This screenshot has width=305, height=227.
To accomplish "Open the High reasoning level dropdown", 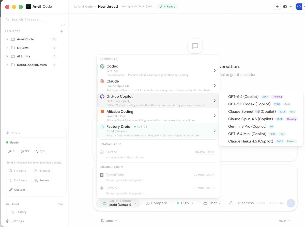I will coord(185,203).
